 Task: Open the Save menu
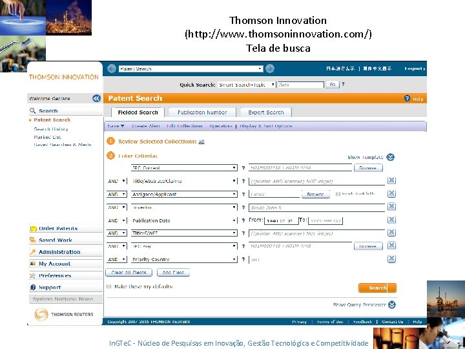pyautogui.click(x=116, y=126)
